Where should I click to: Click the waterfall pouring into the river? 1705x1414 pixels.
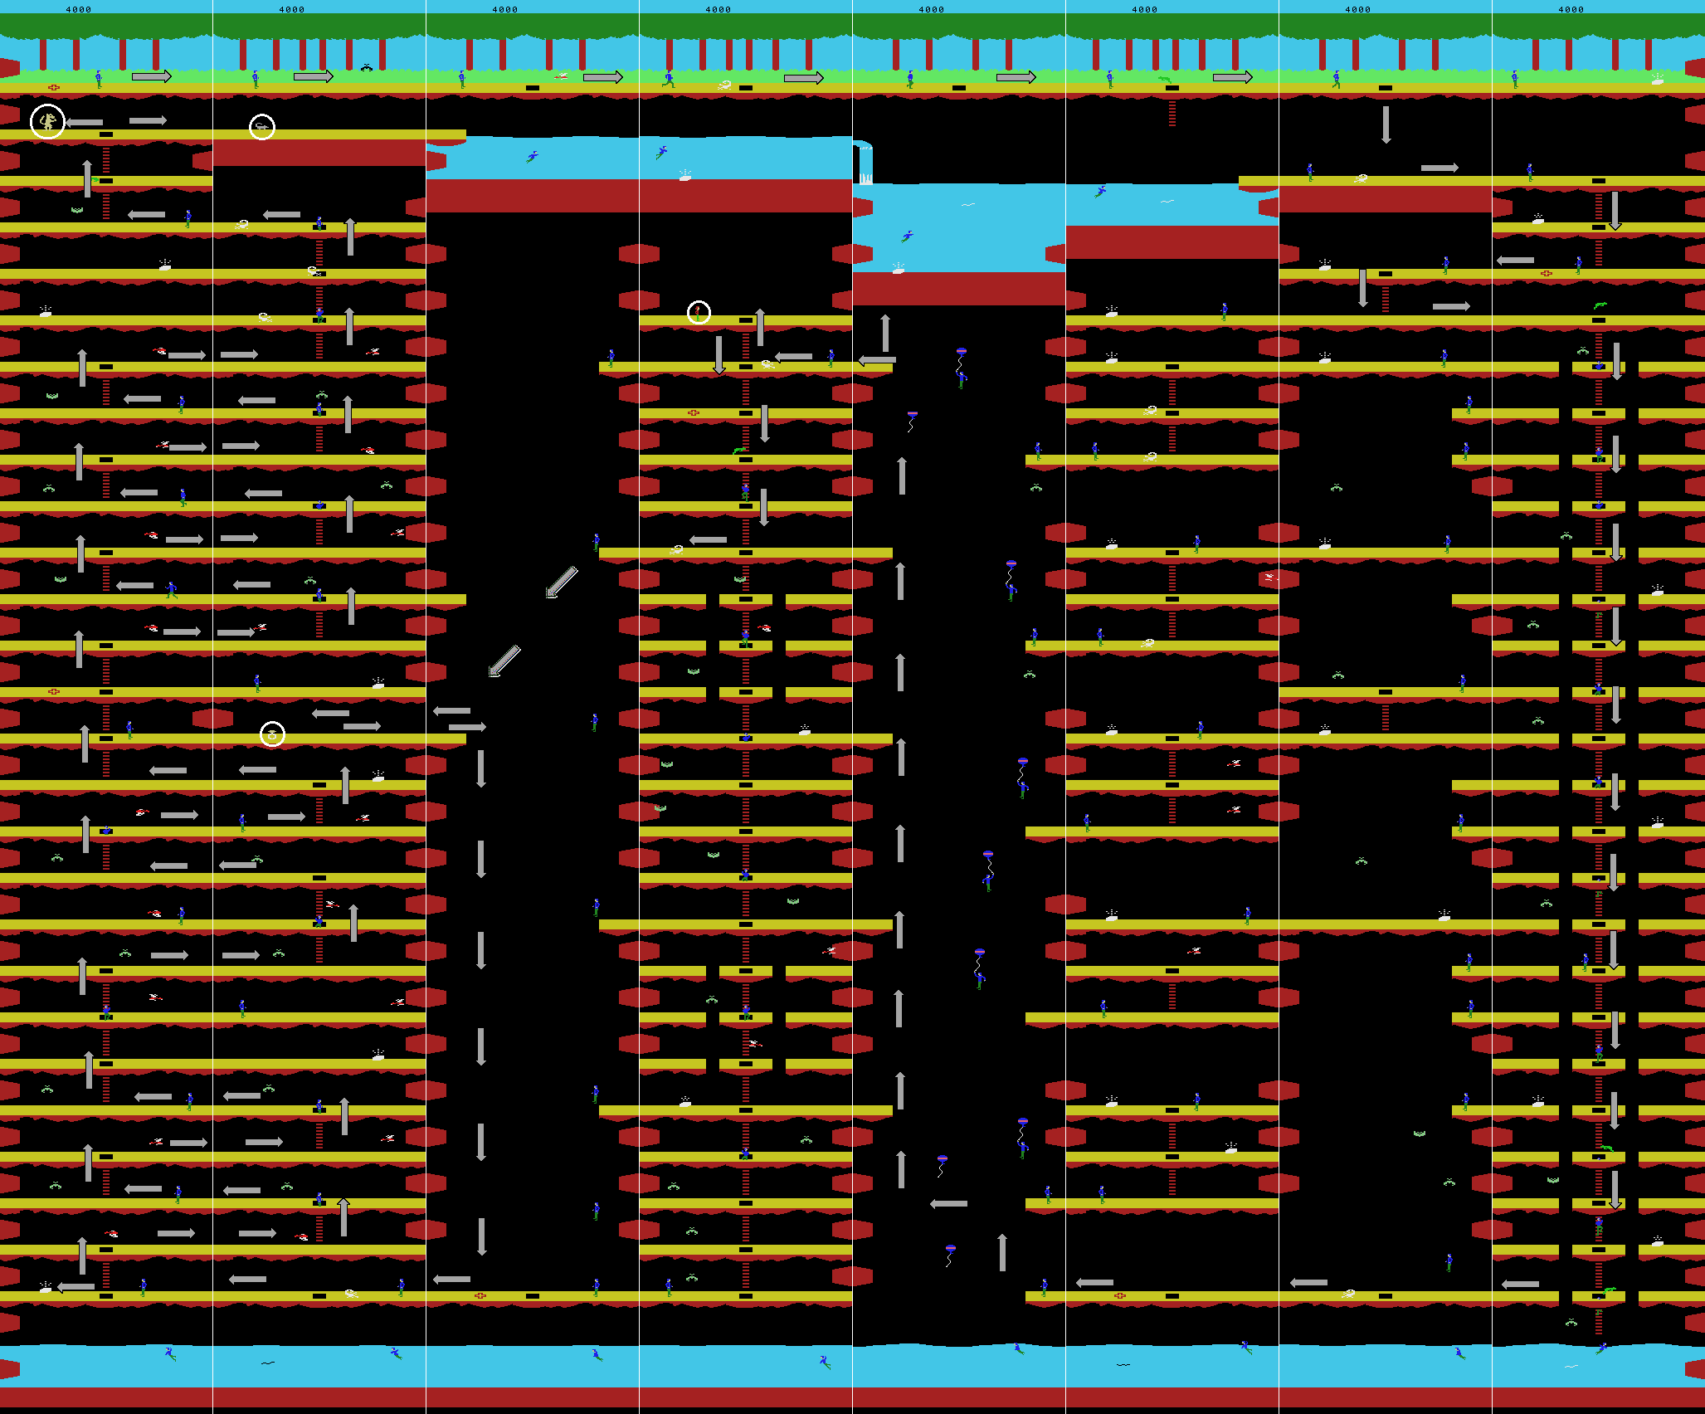[865, 163]
